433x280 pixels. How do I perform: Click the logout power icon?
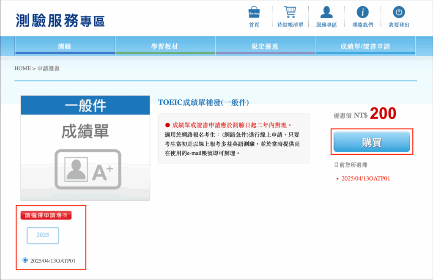tap(399, 12)
